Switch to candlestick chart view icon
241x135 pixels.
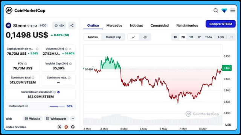pyautogui.click(x=145, y=37)
